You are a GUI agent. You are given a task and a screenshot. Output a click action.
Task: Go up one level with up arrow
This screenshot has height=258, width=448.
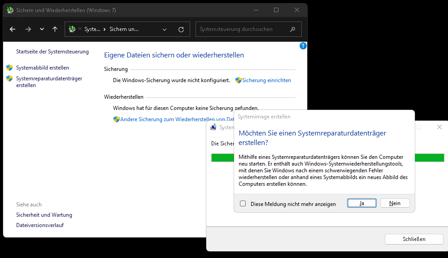click(55, 29)
